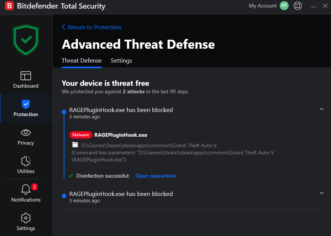Click the Return to Protection link
Image resolution: width=331 pixels, height=236 pixels.
(x=91, y=27)
